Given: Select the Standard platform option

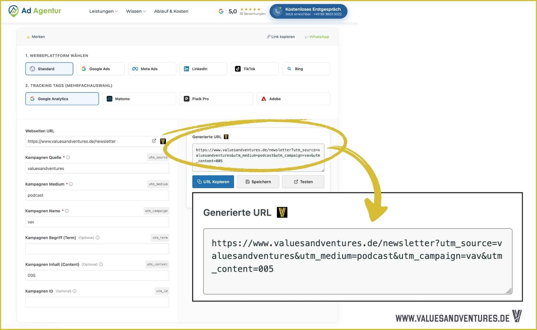Looking at the screenshot, I should 49,69.
